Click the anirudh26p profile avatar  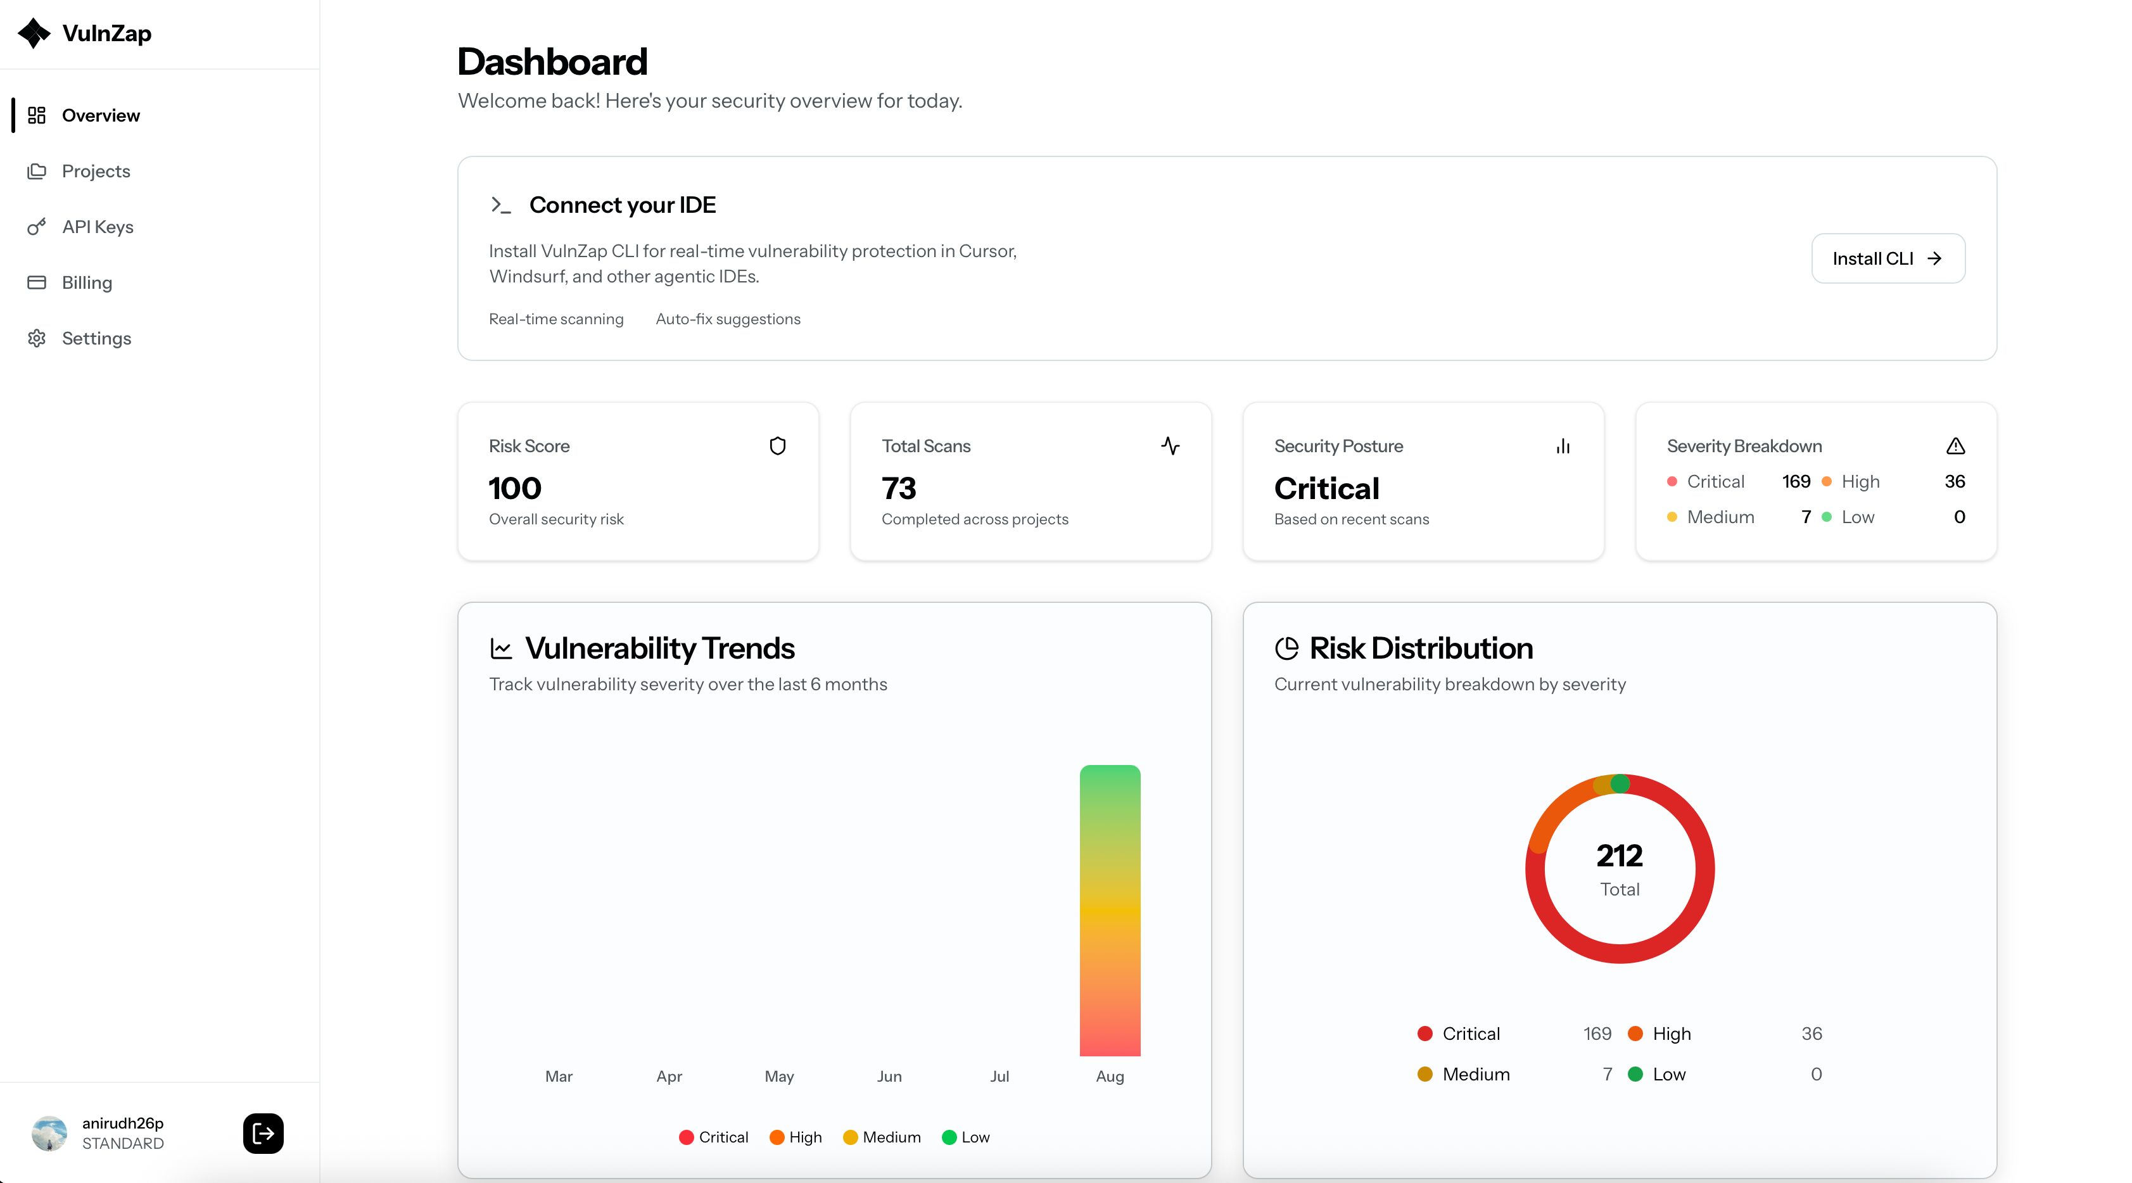click(48, 1132)
